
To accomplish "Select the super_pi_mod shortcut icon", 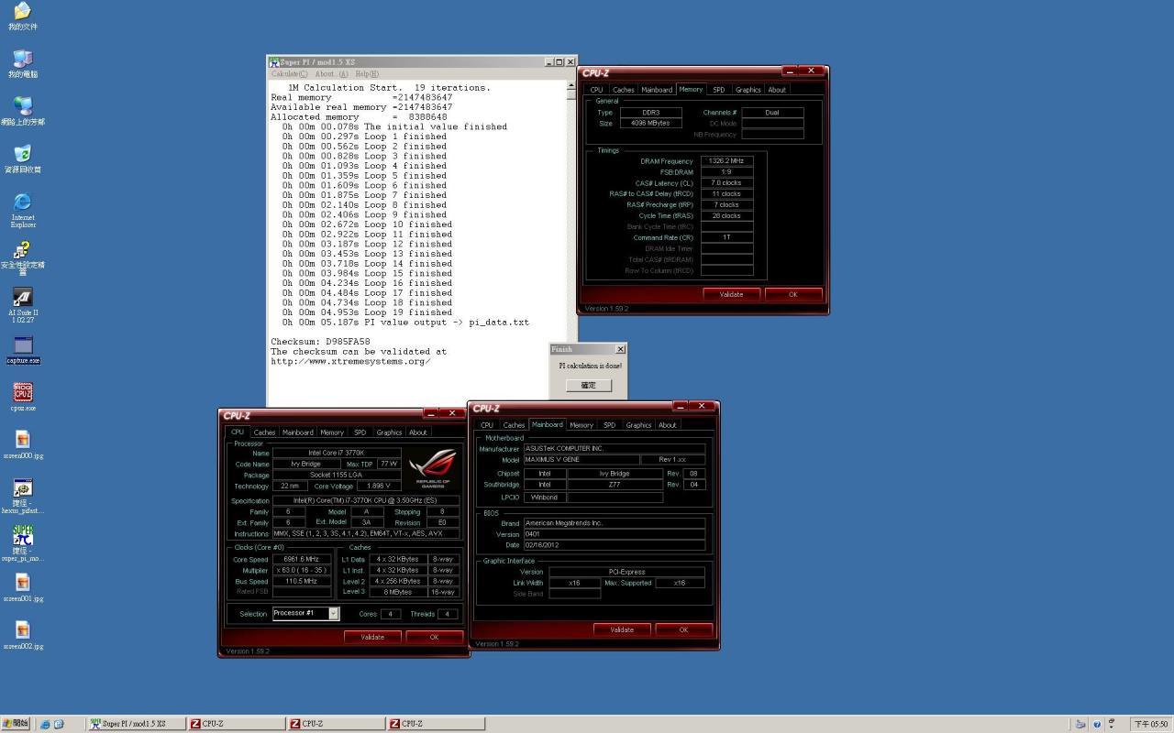I will (x=22, y=543).
